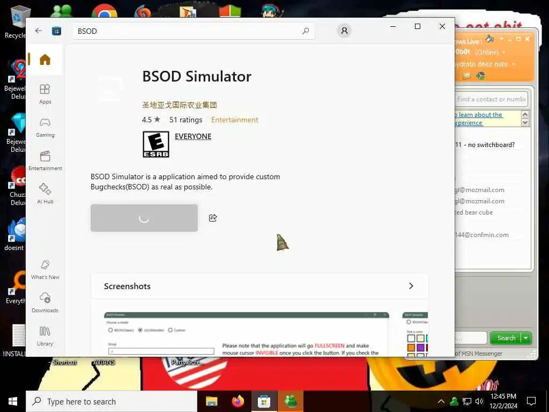Open the Home tab in Store sidebar
This screenshot has height=412, width=549.
point(45,60)
